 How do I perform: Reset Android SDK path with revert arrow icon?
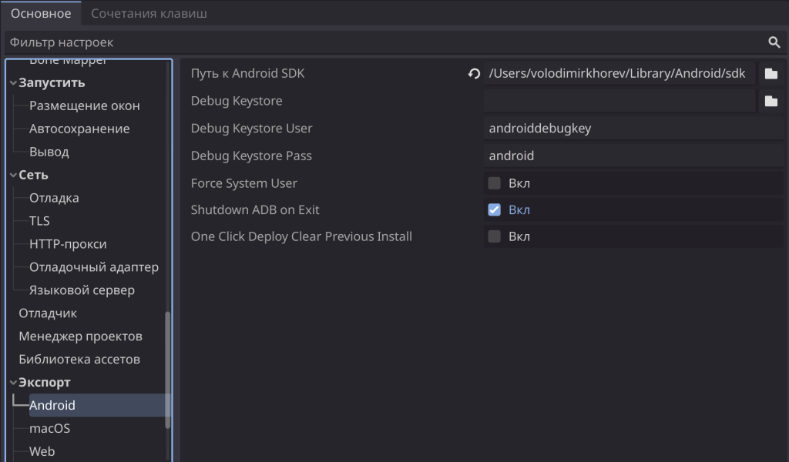pyautogui.click(x=474, y=73)
